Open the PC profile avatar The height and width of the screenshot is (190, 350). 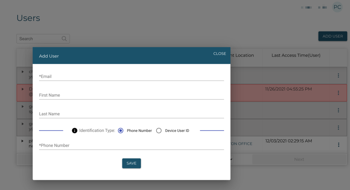337,7
